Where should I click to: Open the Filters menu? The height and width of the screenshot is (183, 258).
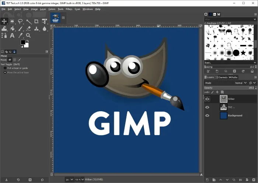tap(69, 9)
